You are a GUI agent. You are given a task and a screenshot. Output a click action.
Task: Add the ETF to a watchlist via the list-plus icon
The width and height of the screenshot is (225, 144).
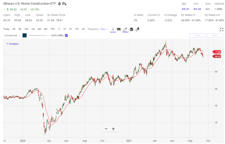(64, 4)
